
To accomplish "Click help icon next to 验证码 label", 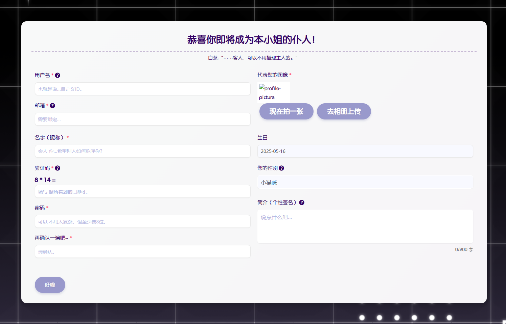I will (x=57, y=168).
